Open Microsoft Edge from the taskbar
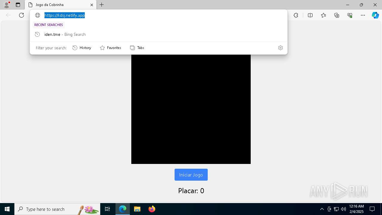Viewport: 382px width, 215px height. click(123, 209)
